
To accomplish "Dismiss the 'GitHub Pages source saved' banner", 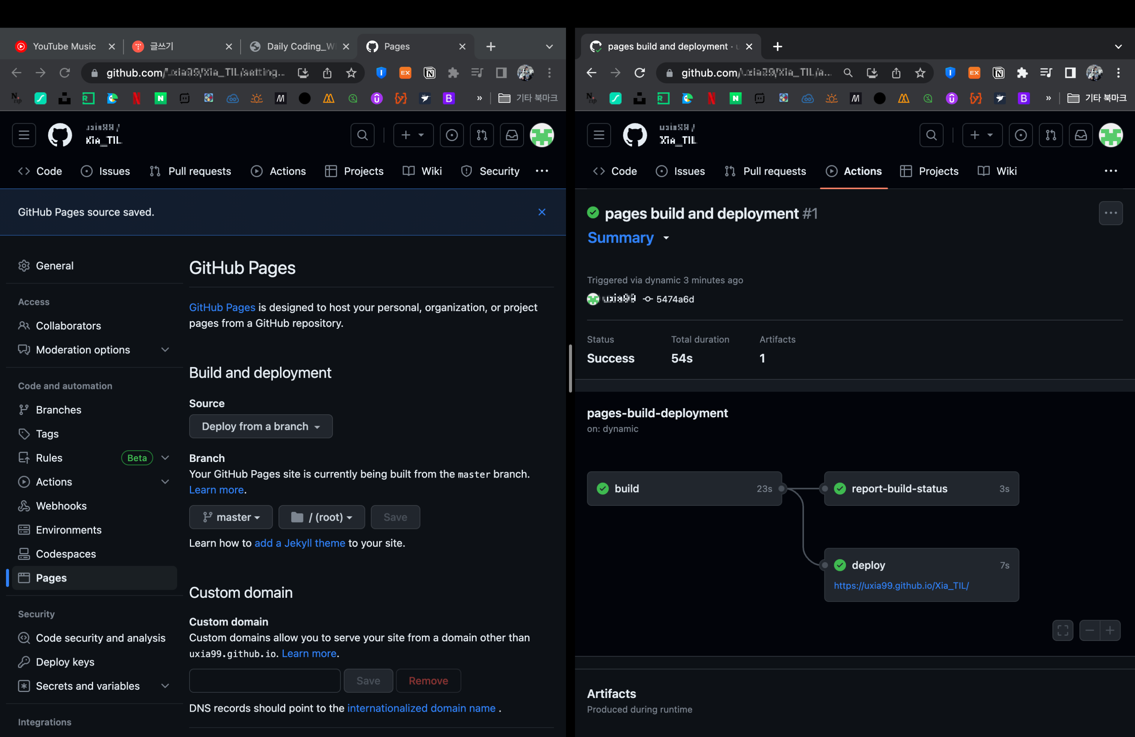I will (x=542, y=212).
